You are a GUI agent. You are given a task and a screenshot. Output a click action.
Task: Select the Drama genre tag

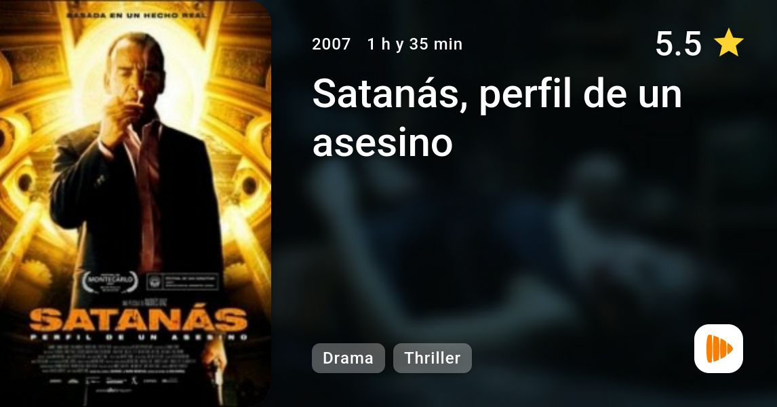coord(348,358)
